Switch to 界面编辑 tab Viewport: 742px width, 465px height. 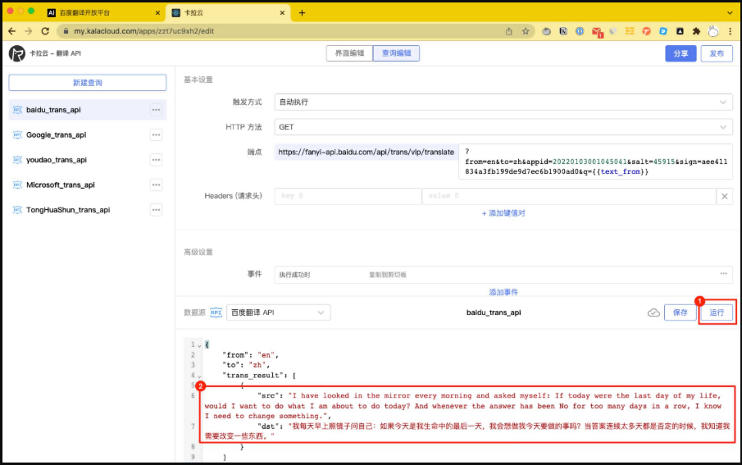(x=349, y=53)
